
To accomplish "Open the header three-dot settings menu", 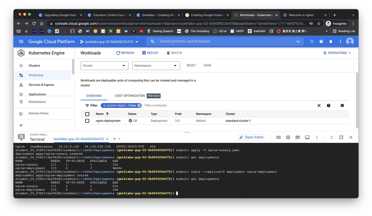I will [340, 42].
